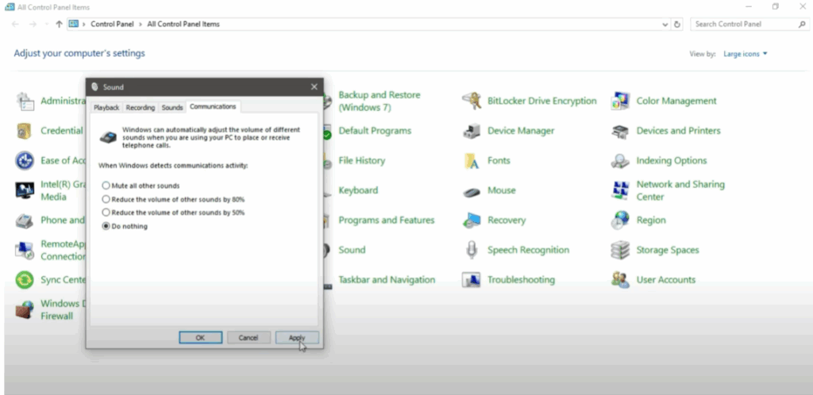Click the Device Manager icon
Screen dimensions: 813x395
(472, 131)
